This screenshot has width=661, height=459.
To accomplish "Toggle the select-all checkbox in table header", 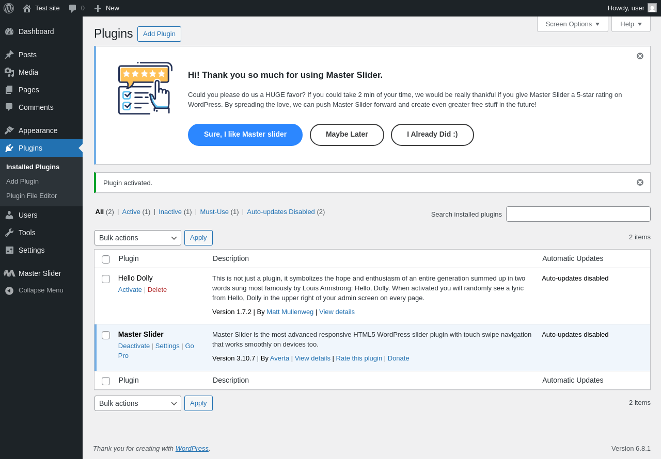I will click(x=106, y=259).
